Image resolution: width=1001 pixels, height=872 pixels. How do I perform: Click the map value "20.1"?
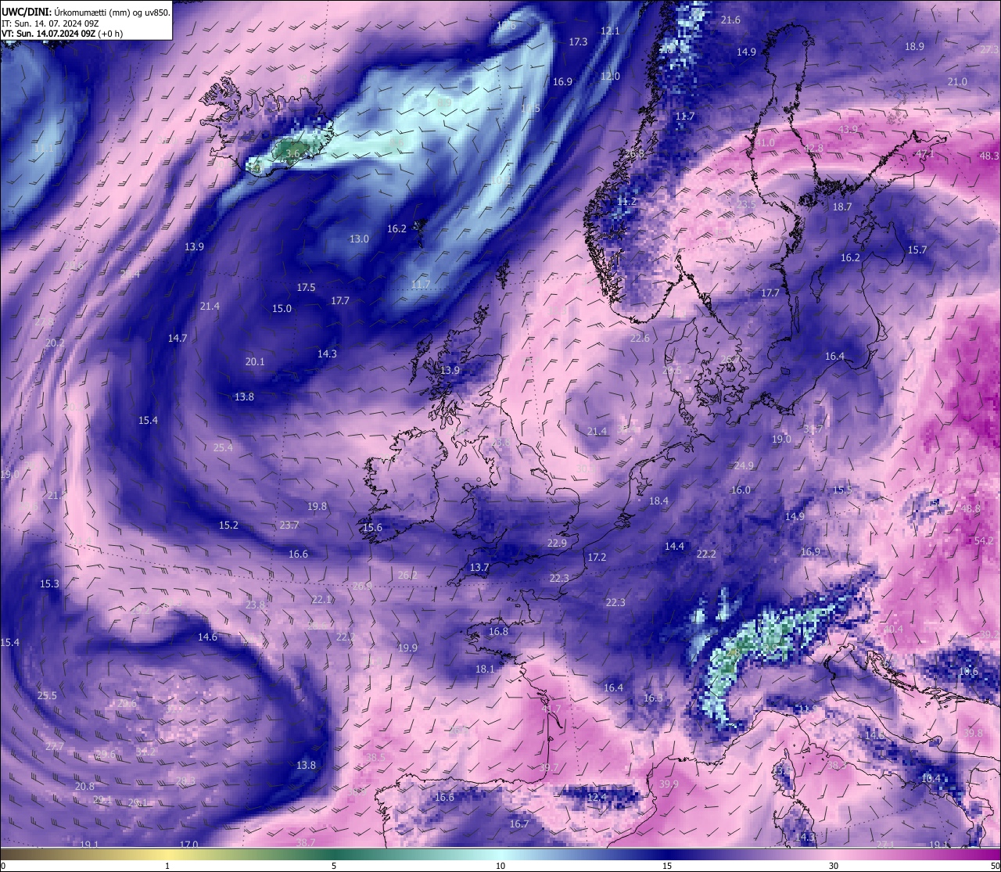tap(255, 362)
